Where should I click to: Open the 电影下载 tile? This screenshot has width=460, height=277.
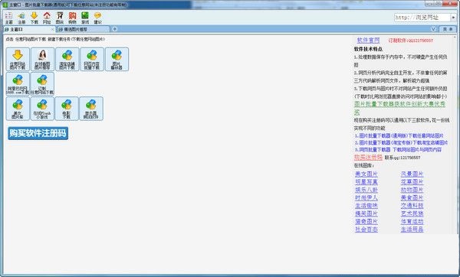[67, 109]
